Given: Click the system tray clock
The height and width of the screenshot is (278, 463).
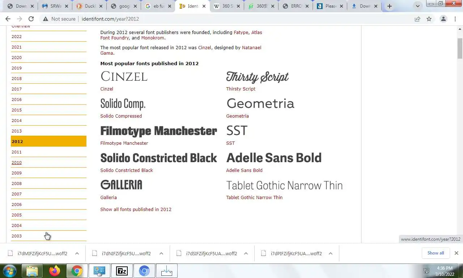Looking at the screenshot, I should [445, 271].
